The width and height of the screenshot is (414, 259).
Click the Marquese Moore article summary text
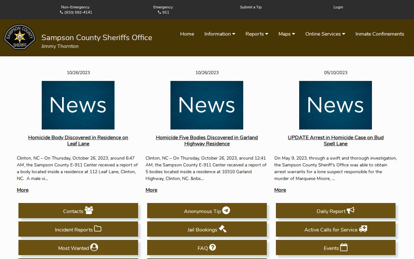(x=336, y=168)
